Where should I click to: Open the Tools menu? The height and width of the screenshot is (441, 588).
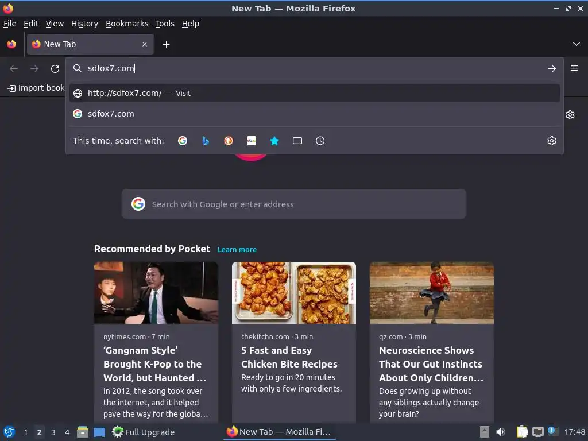click(x=165, y=24)
